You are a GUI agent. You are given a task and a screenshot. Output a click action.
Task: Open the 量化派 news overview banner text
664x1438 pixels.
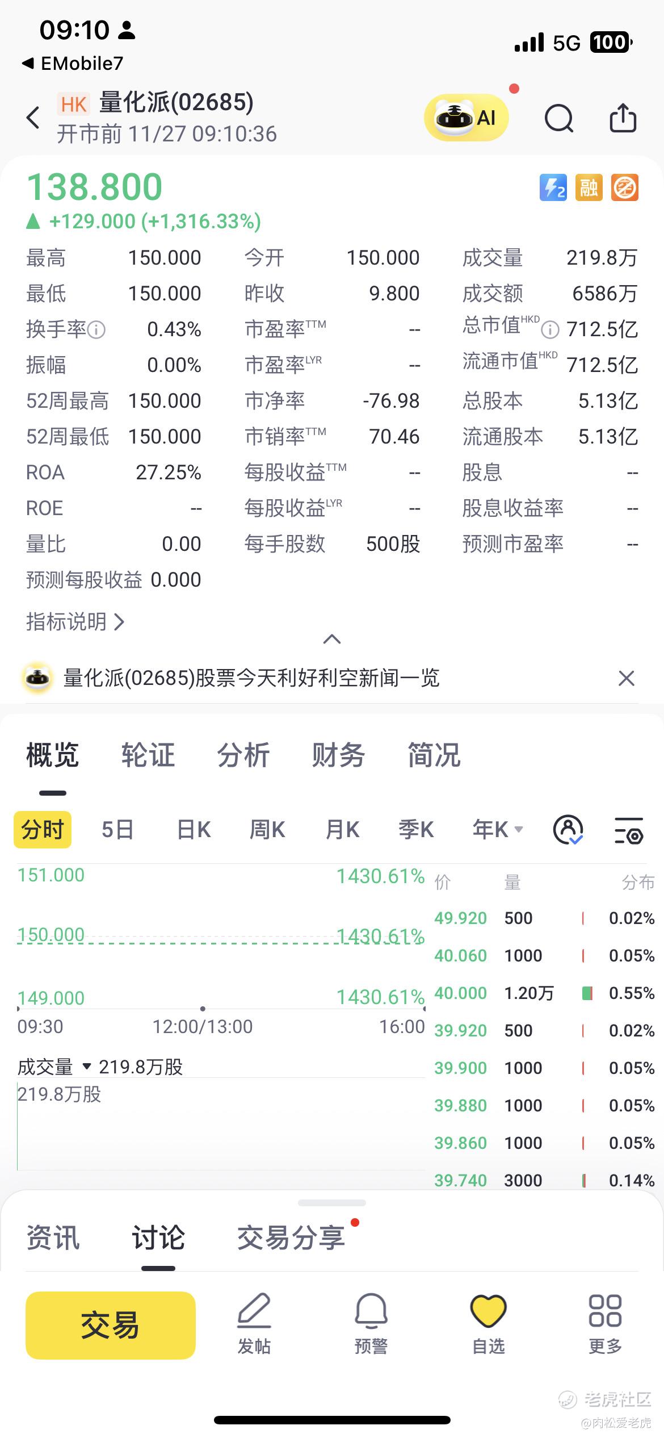[251, 678]
